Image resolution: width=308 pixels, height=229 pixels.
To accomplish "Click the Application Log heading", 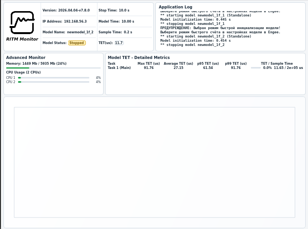I will tap(175, 7).
